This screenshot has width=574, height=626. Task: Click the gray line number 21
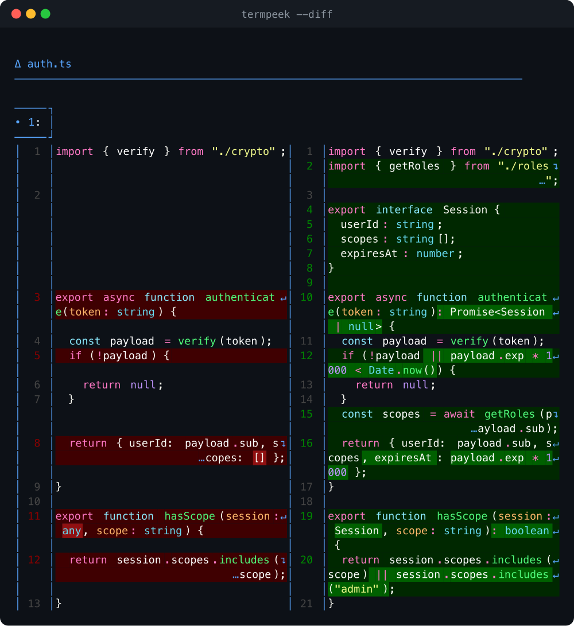tap(307, 604)
